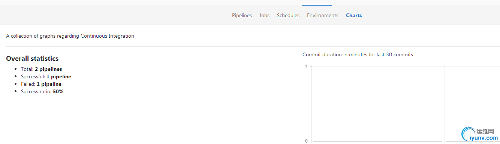Switch to the Jobs tab
This screenshot has height=144, width=500.
tap(264, 15)
